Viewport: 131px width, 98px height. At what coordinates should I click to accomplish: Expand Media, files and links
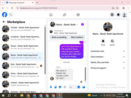point(108,62)
